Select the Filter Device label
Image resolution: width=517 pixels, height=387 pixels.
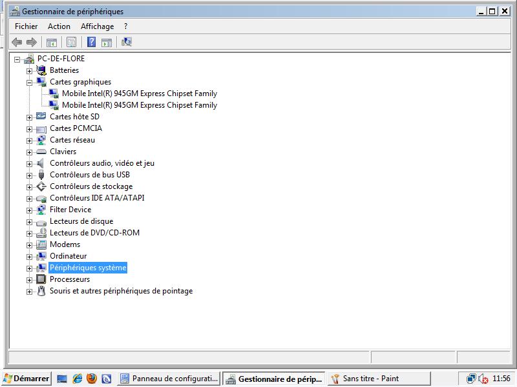70,210
